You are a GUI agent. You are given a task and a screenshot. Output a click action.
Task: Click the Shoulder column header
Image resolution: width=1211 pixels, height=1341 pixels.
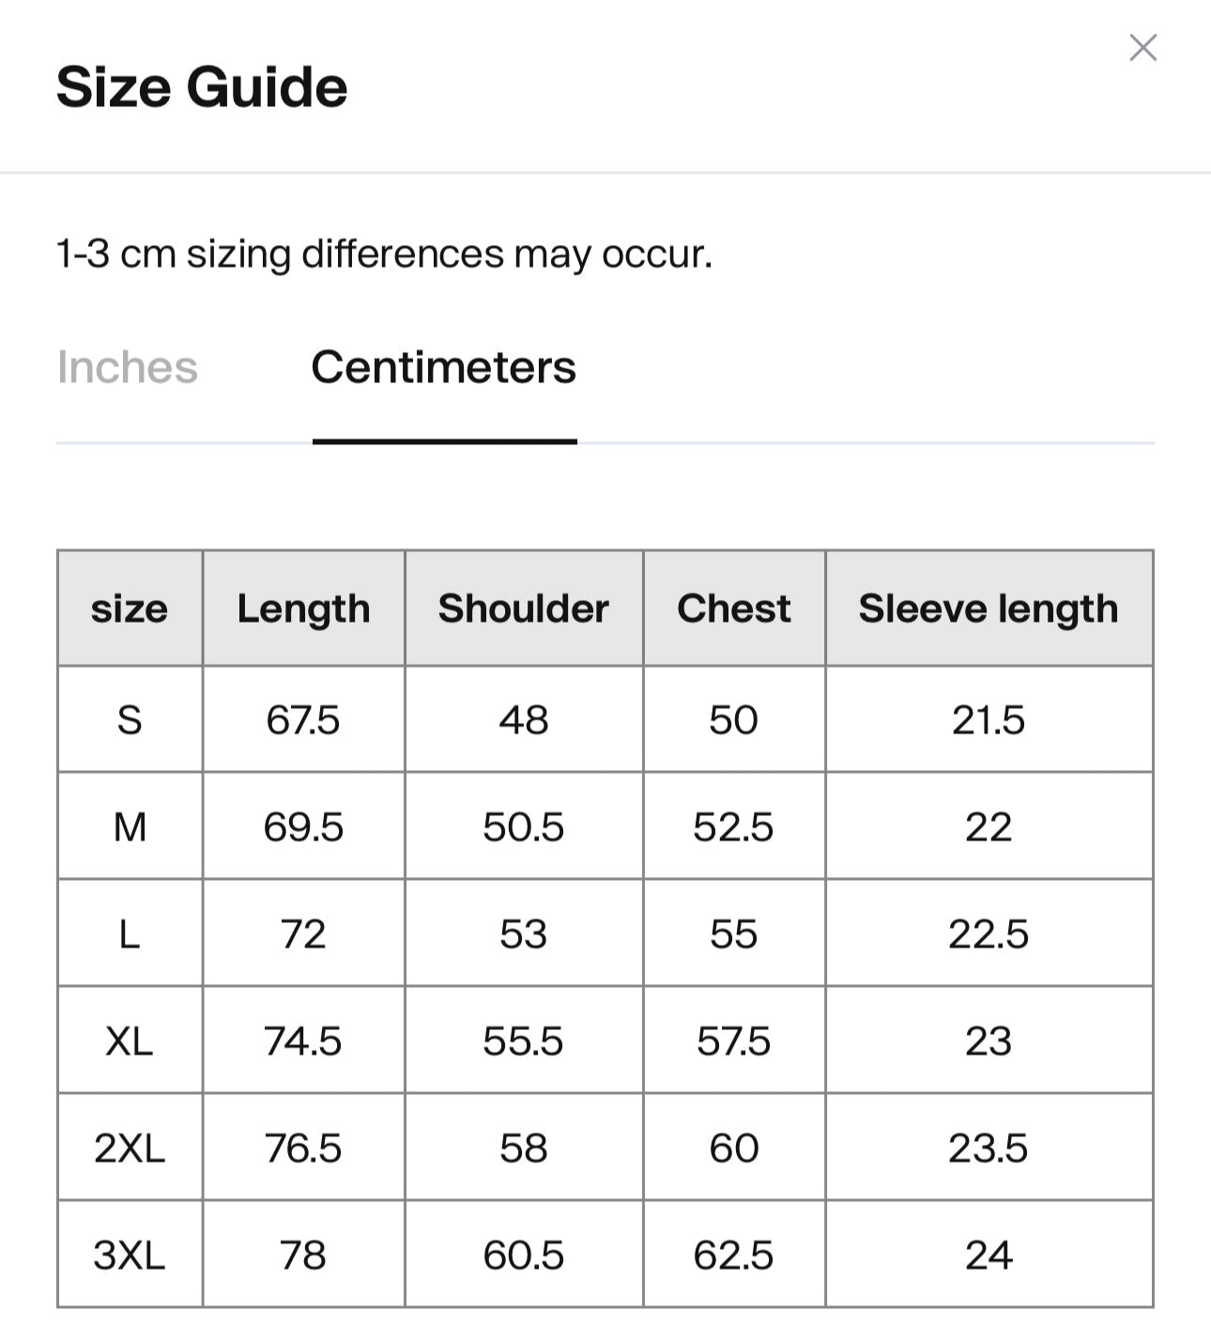coord(524,609)
